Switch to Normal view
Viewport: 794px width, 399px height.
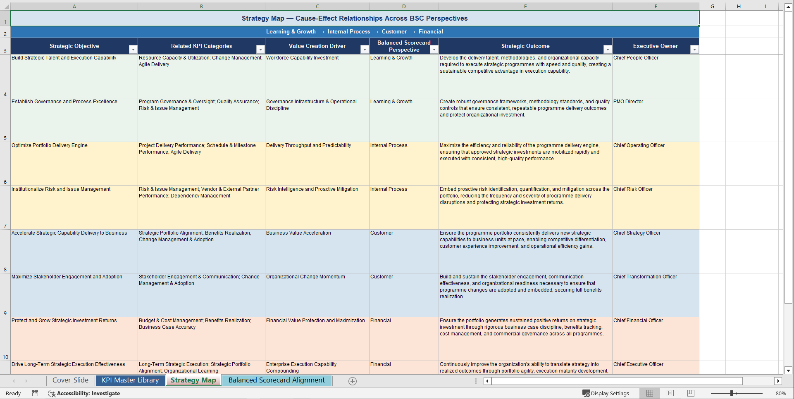tap(650, 393)
